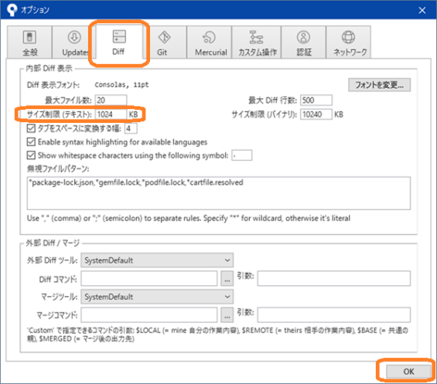Click the サイズ制限 (テキスト) field showing 1024

111,114
